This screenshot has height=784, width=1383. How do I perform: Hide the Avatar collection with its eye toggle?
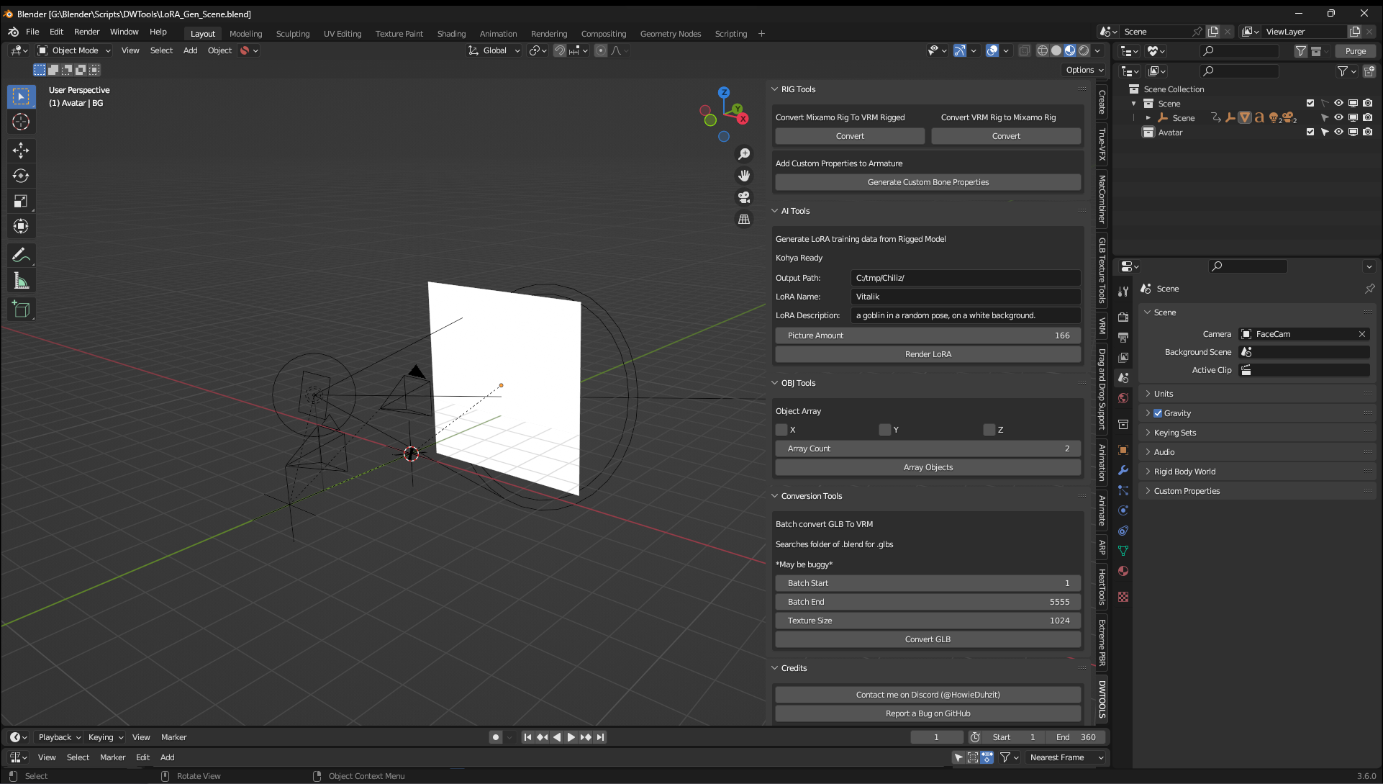[1339, 132]
